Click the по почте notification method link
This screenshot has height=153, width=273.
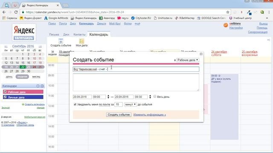point(105,105)
